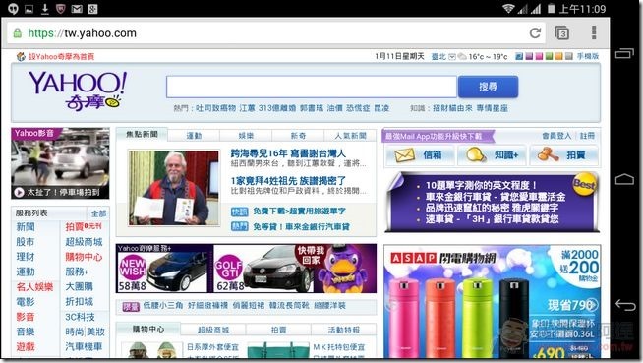Switch to the 焦點新聞 tab
Screen dimensions: 643x363
[x=142, y=135]
